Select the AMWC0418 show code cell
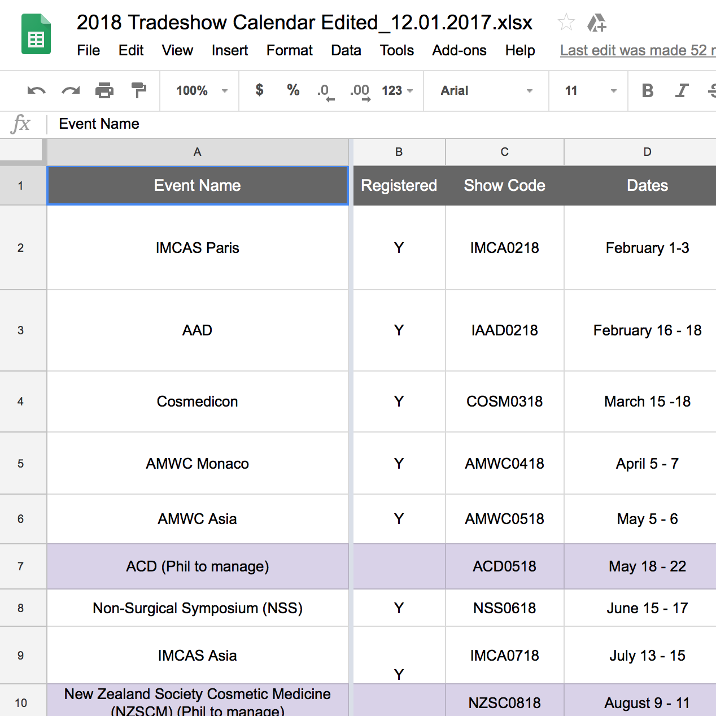 point(505,464)
